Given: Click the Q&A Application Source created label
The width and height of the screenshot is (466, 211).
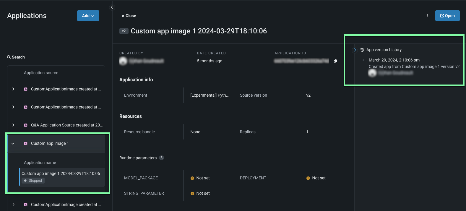Looking at the screenshot, I should click(x=67, y=125).
